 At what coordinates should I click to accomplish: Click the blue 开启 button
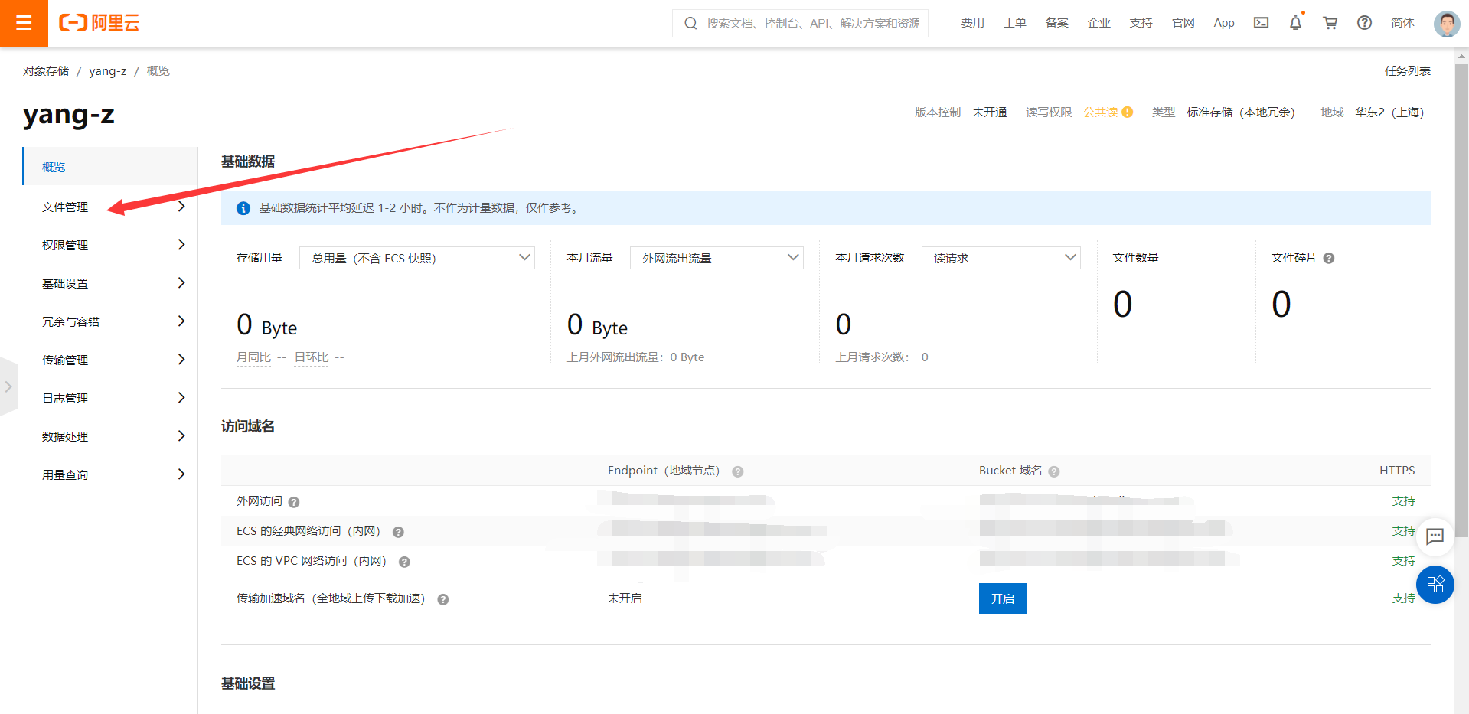(1002, 598)
